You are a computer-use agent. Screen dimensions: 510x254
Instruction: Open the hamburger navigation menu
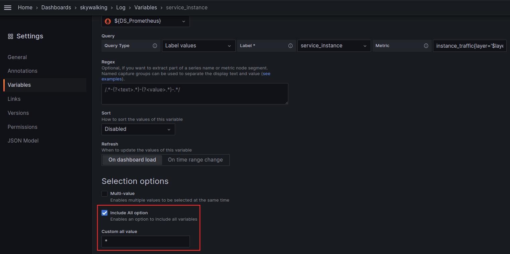coord(7,7)
